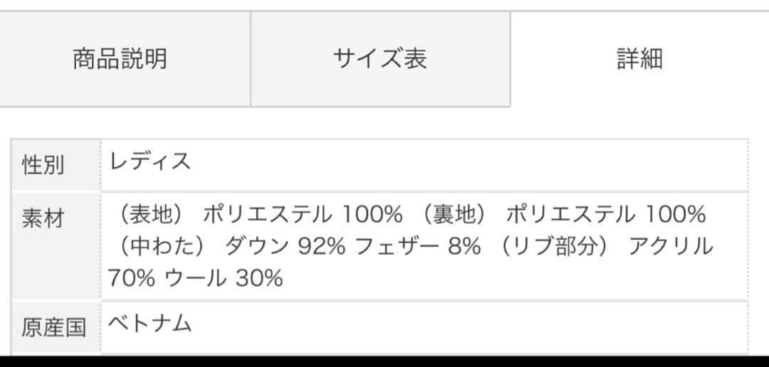Select the レディス gender value
The width and height of the screenshot is (769, 367).
click(150, 161)
